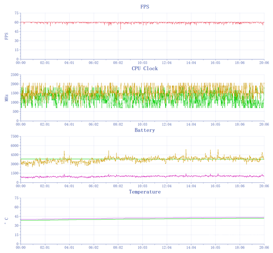
Task: Click the Temperature chart title
Action: (145, 192)
